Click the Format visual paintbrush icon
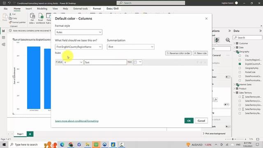 [217, 40]
